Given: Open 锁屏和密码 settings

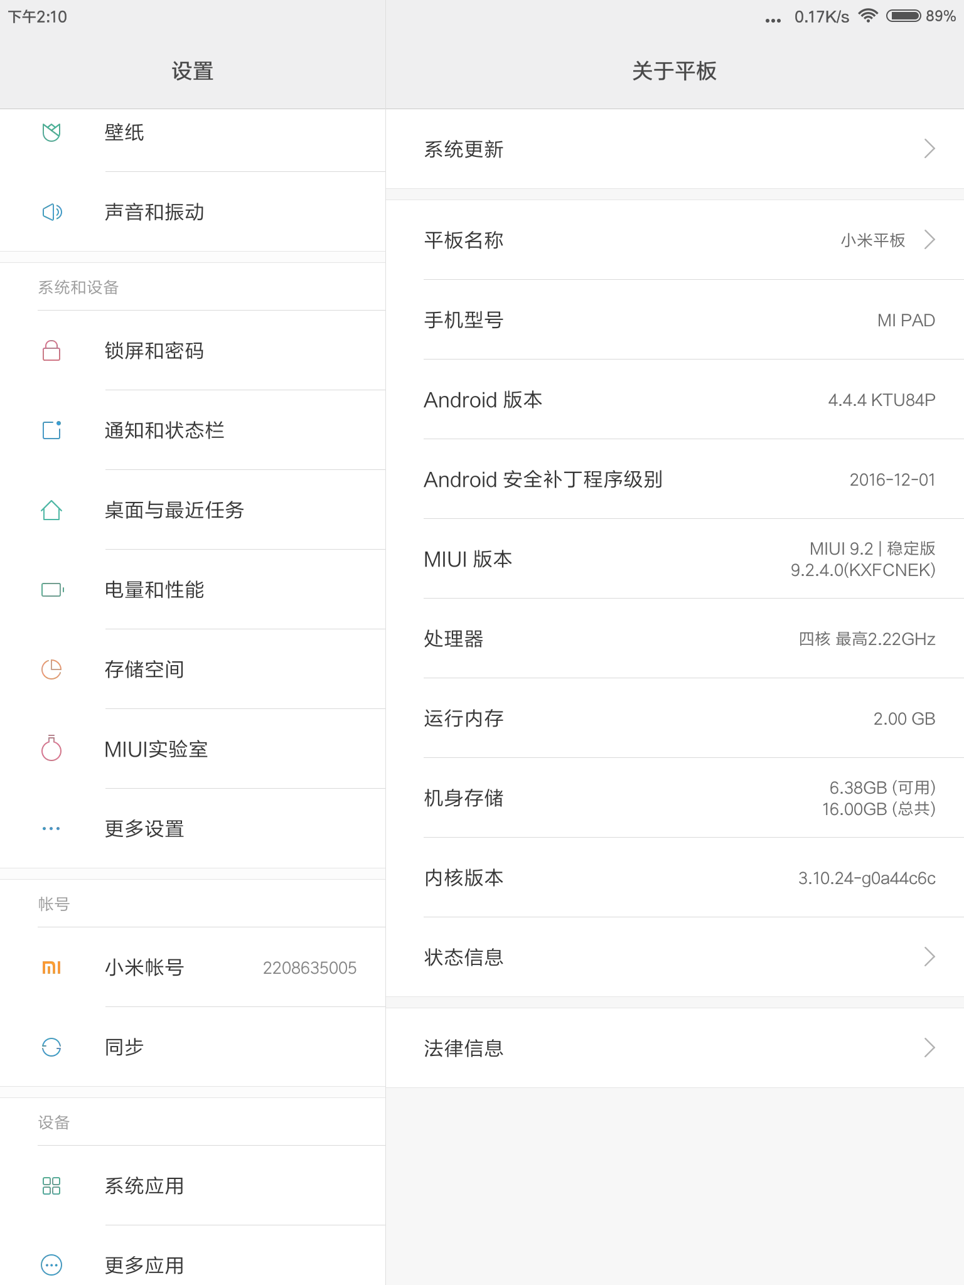Looking at the screenshot, I should pyautogui.click(x=193, y=350).
